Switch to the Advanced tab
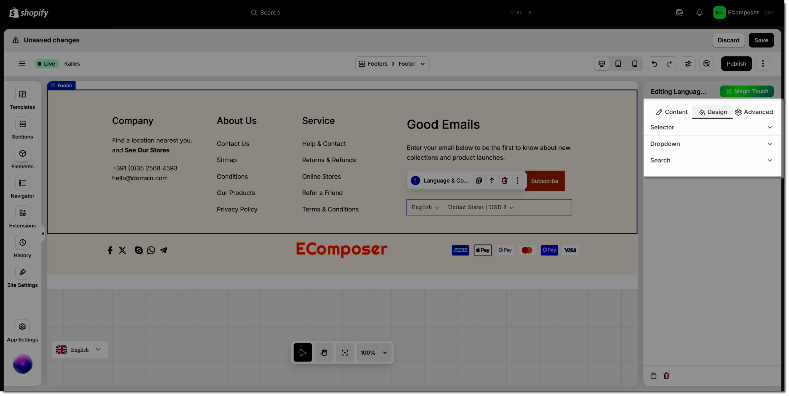Screen dimensions: 789x396 [754, 112]
